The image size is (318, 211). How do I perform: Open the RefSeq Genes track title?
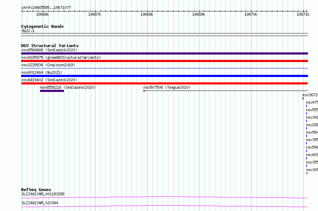pos(36,190)
